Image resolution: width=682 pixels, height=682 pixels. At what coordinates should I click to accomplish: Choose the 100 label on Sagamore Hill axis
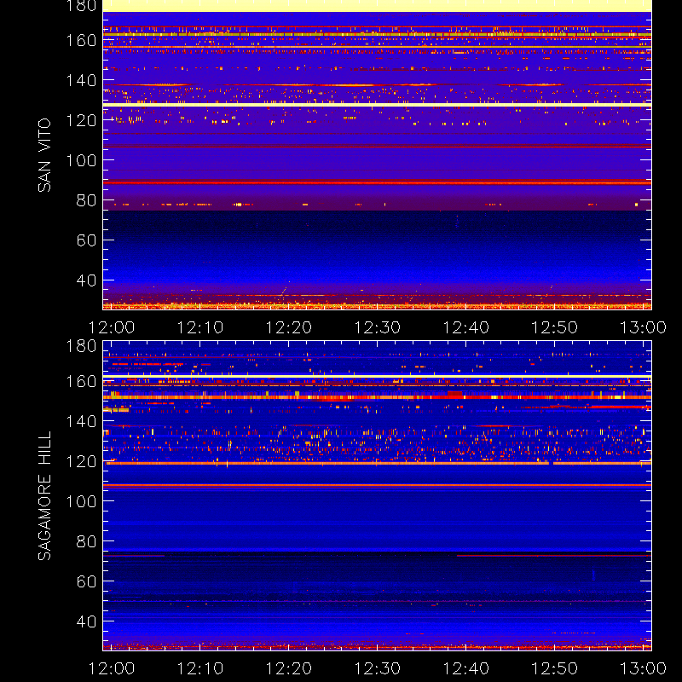[81, 501]
